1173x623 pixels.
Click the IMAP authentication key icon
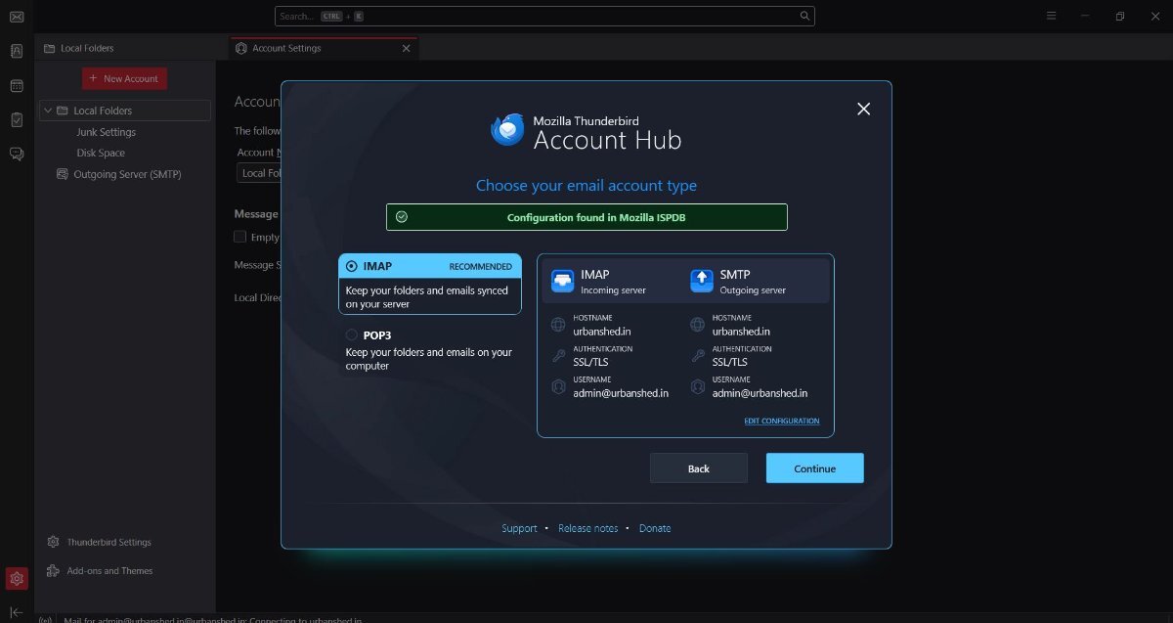[x=558, y=356]
